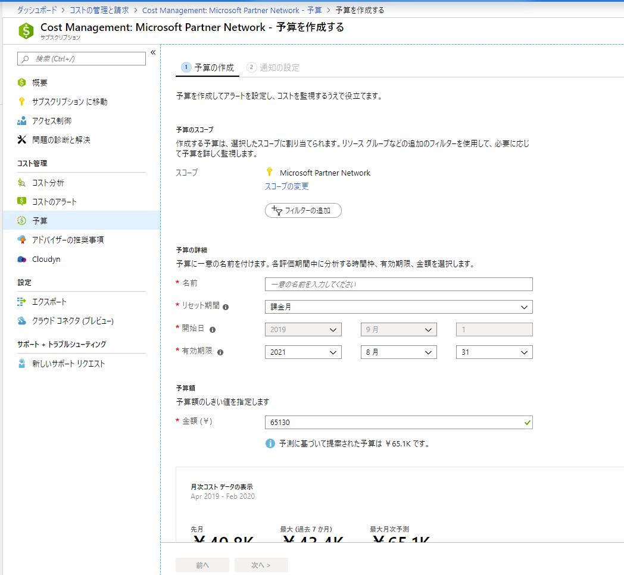624x575 pixels.
Task: Open the start month dropdown showing 9 月
Action: coord(399,330)
